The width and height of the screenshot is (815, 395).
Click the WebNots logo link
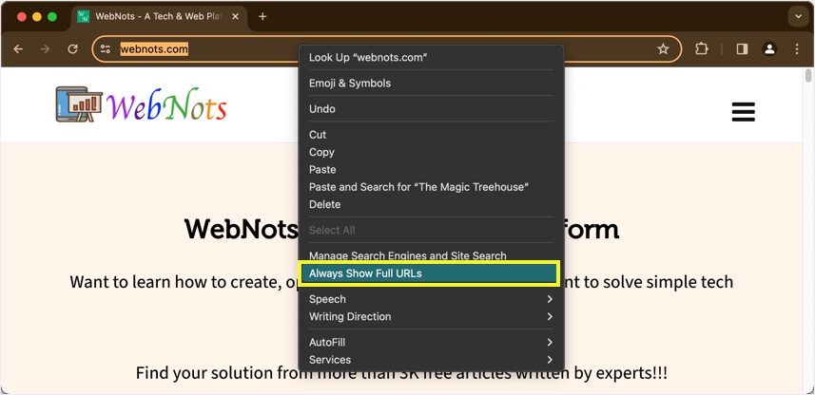(141, 105)
